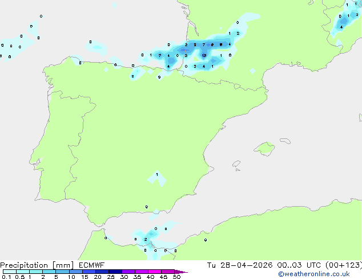Click the '0.1' legend scale label

pyautogui.click(x=6, y=277)
